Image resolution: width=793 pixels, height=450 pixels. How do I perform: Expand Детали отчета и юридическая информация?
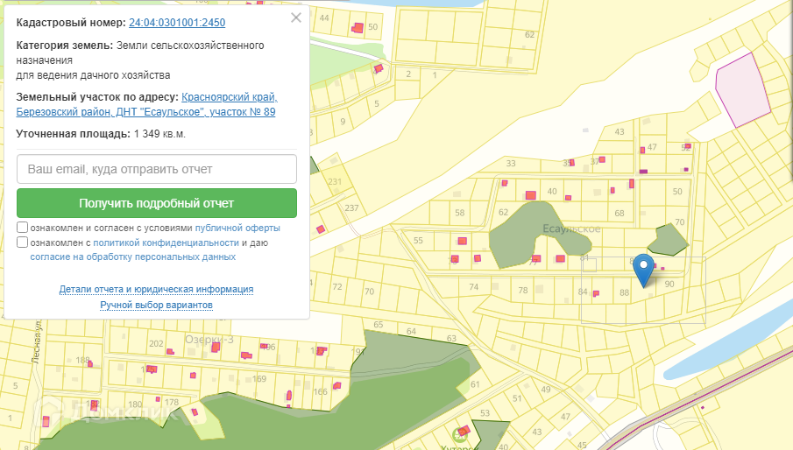157,289
